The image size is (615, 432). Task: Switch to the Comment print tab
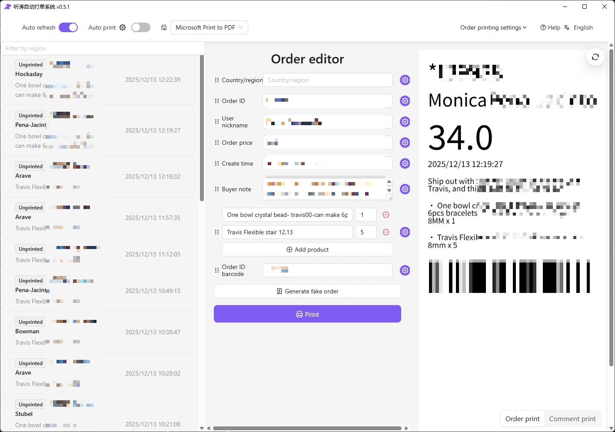[573, 419]
